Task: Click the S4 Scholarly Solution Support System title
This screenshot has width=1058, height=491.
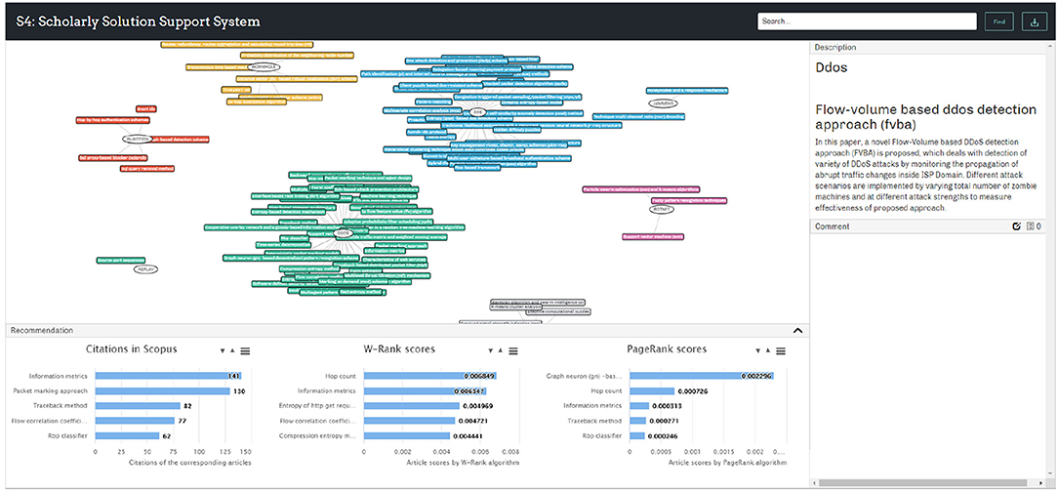Action: click(x=138, y=21)
